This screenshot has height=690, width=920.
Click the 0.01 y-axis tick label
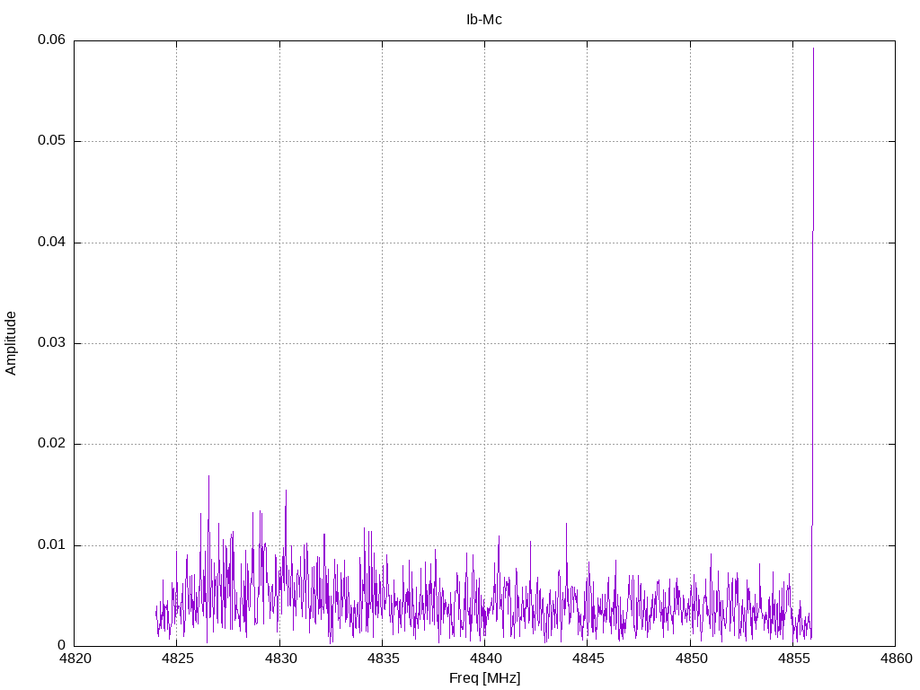pos(51,545)
